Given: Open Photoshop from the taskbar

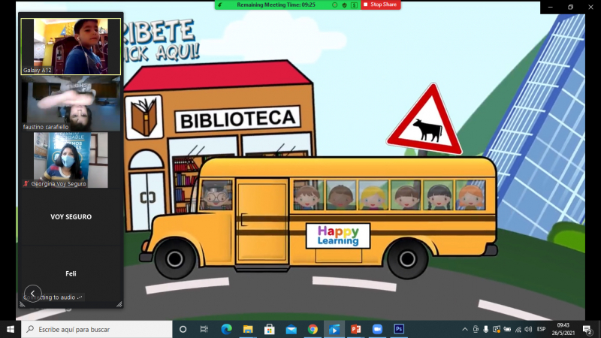Looking at the screenshot, I should (399, 329).
